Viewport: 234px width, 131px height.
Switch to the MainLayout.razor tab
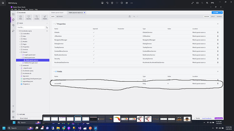[x=57, y=12]
